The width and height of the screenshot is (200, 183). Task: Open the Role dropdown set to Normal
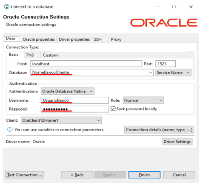click(x=143, y=100)
